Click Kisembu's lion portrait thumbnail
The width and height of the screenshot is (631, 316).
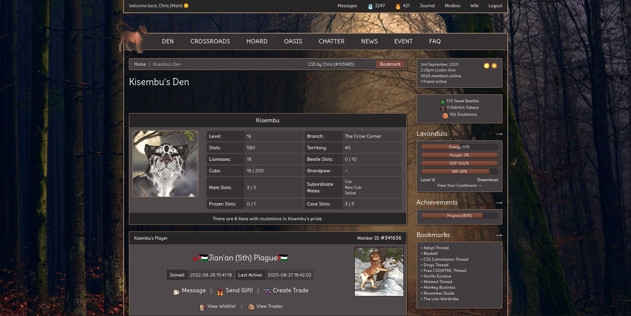pyautogui.click(x=165, y=163)
